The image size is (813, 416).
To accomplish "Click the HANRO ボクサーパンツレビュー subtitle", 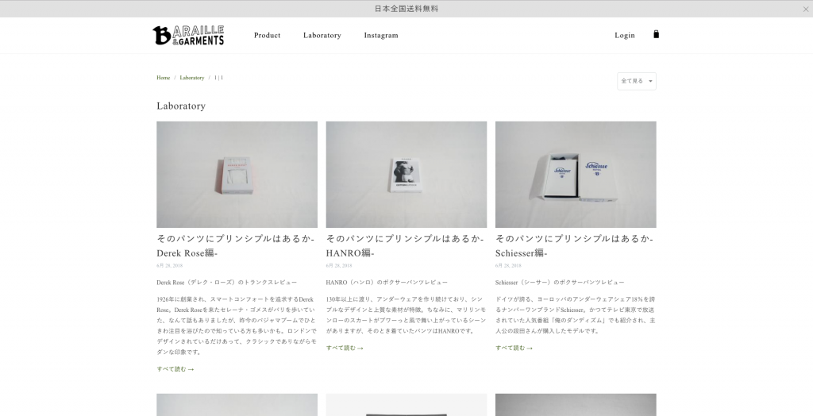I will [x=387, y=282].
